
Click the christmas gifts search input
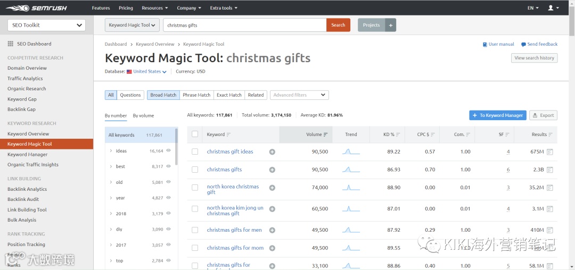tap(244, 25)
